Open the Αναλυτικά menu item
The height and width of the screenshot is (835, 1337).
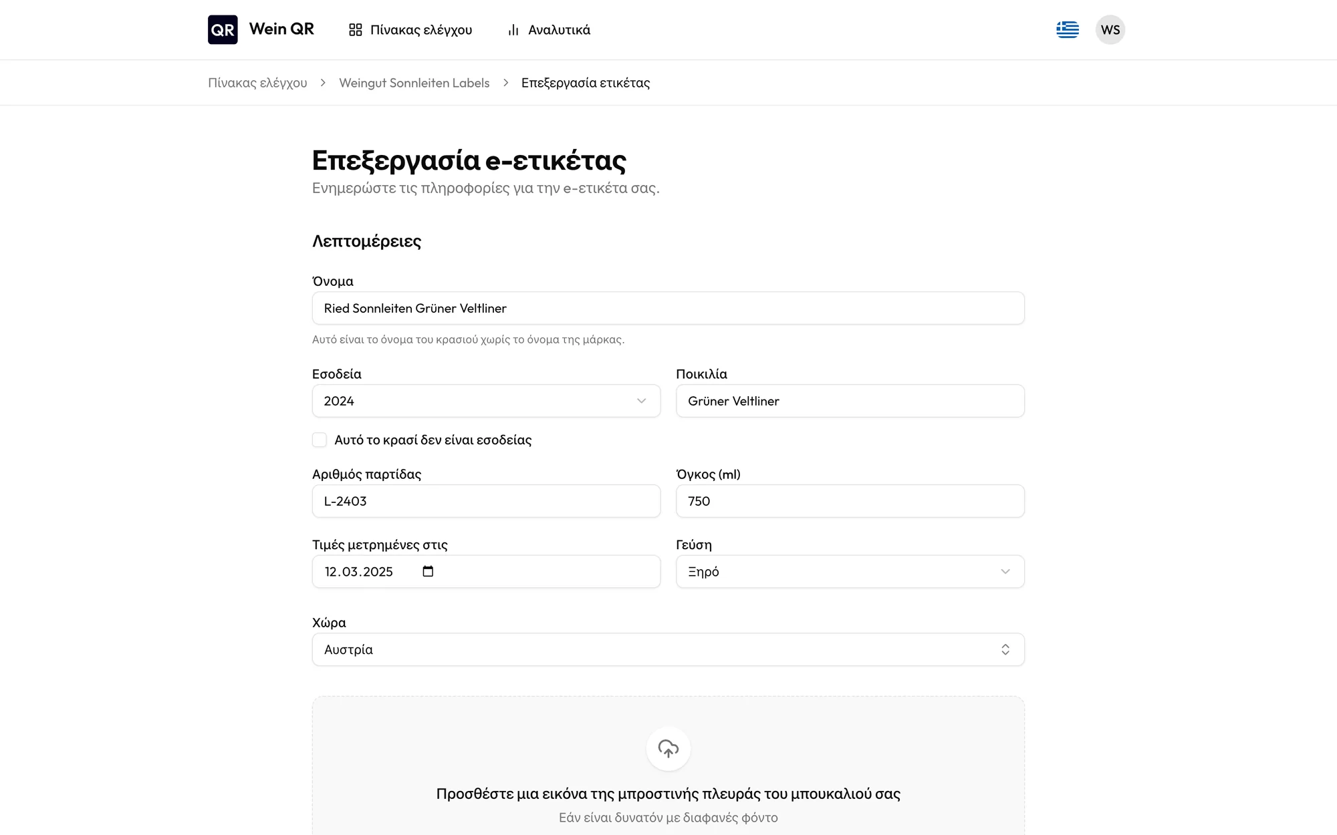point(549,30)
